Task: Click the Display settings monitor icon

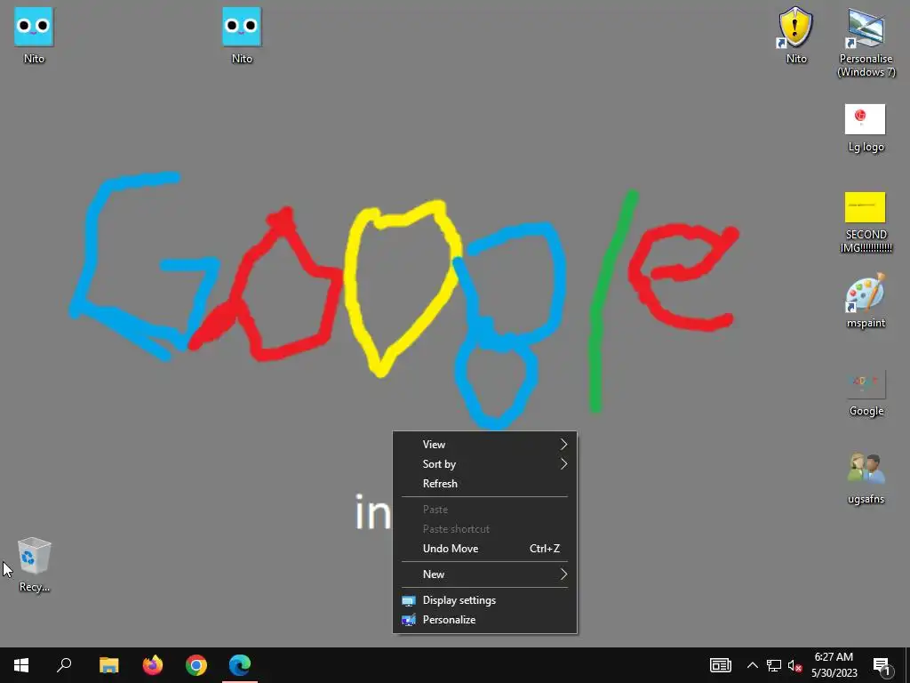Action: pyautogui.click(x=409, y=601)
